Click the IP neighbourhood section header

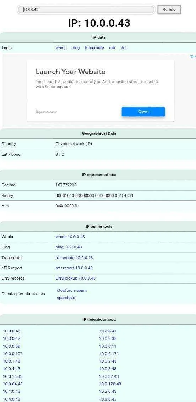coord(99,319)
